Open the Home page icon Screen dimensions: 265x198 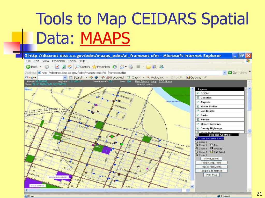[x=70, y=67]
